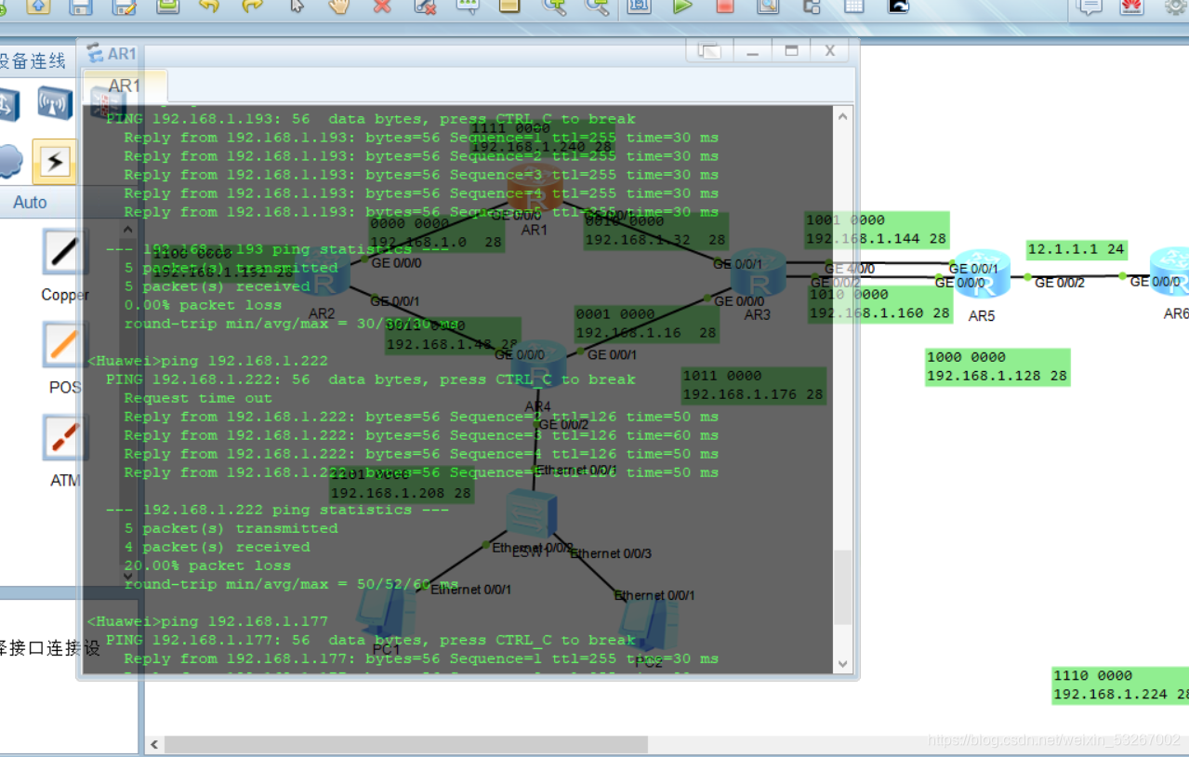Click the AR1 window detach button
This screenshot has width=1189, height=757.
point(709,51)
